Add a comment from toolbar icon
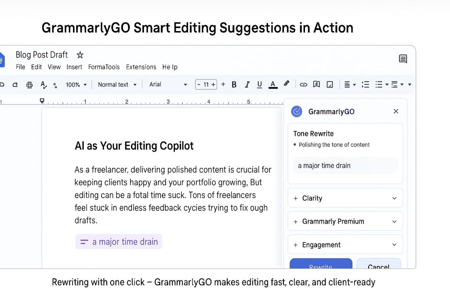 coord(316,84)
